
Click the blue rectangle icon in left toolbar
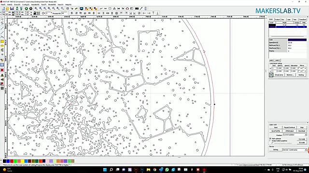(2, 65)
